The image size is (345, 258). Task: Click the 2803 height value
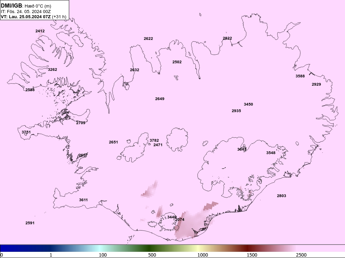pos(282,196)
